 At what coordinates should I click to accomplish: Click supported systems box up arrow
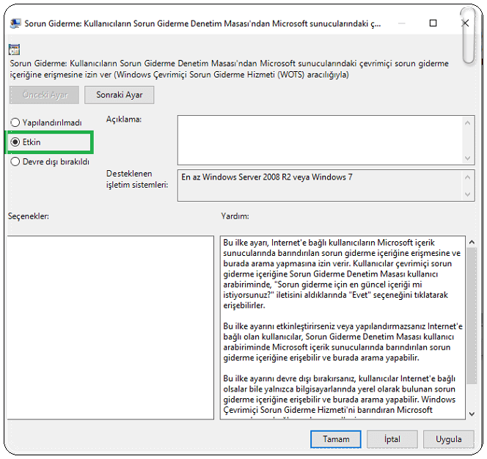pos(467,177)
